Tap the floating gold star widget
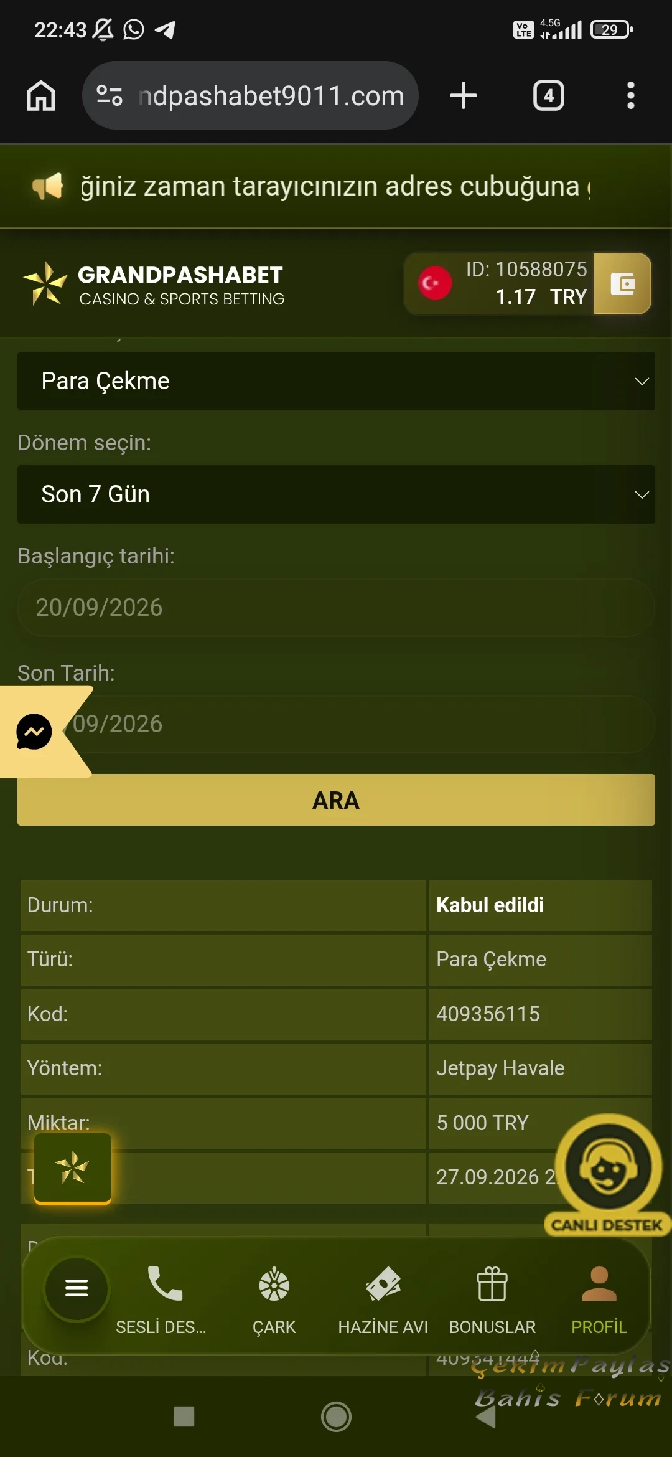This screenshot has height=1457, width=672. 73,1167
